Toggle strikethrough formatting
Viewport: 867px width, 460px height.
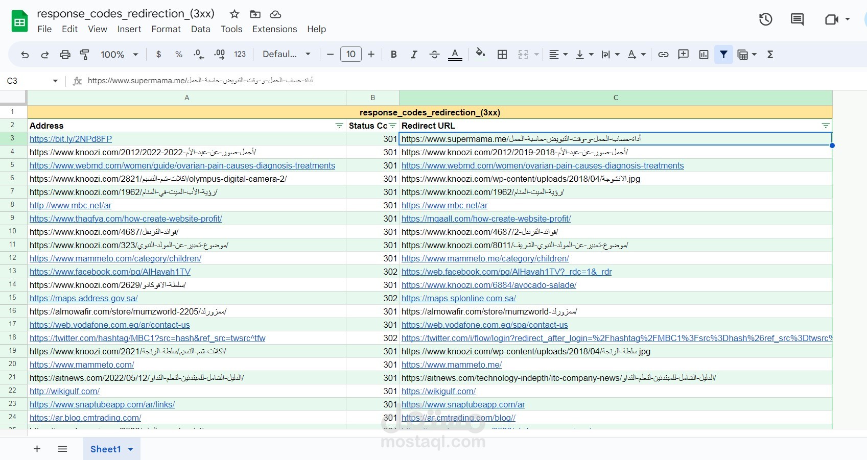pyautogui.click(x=434, y=55)
